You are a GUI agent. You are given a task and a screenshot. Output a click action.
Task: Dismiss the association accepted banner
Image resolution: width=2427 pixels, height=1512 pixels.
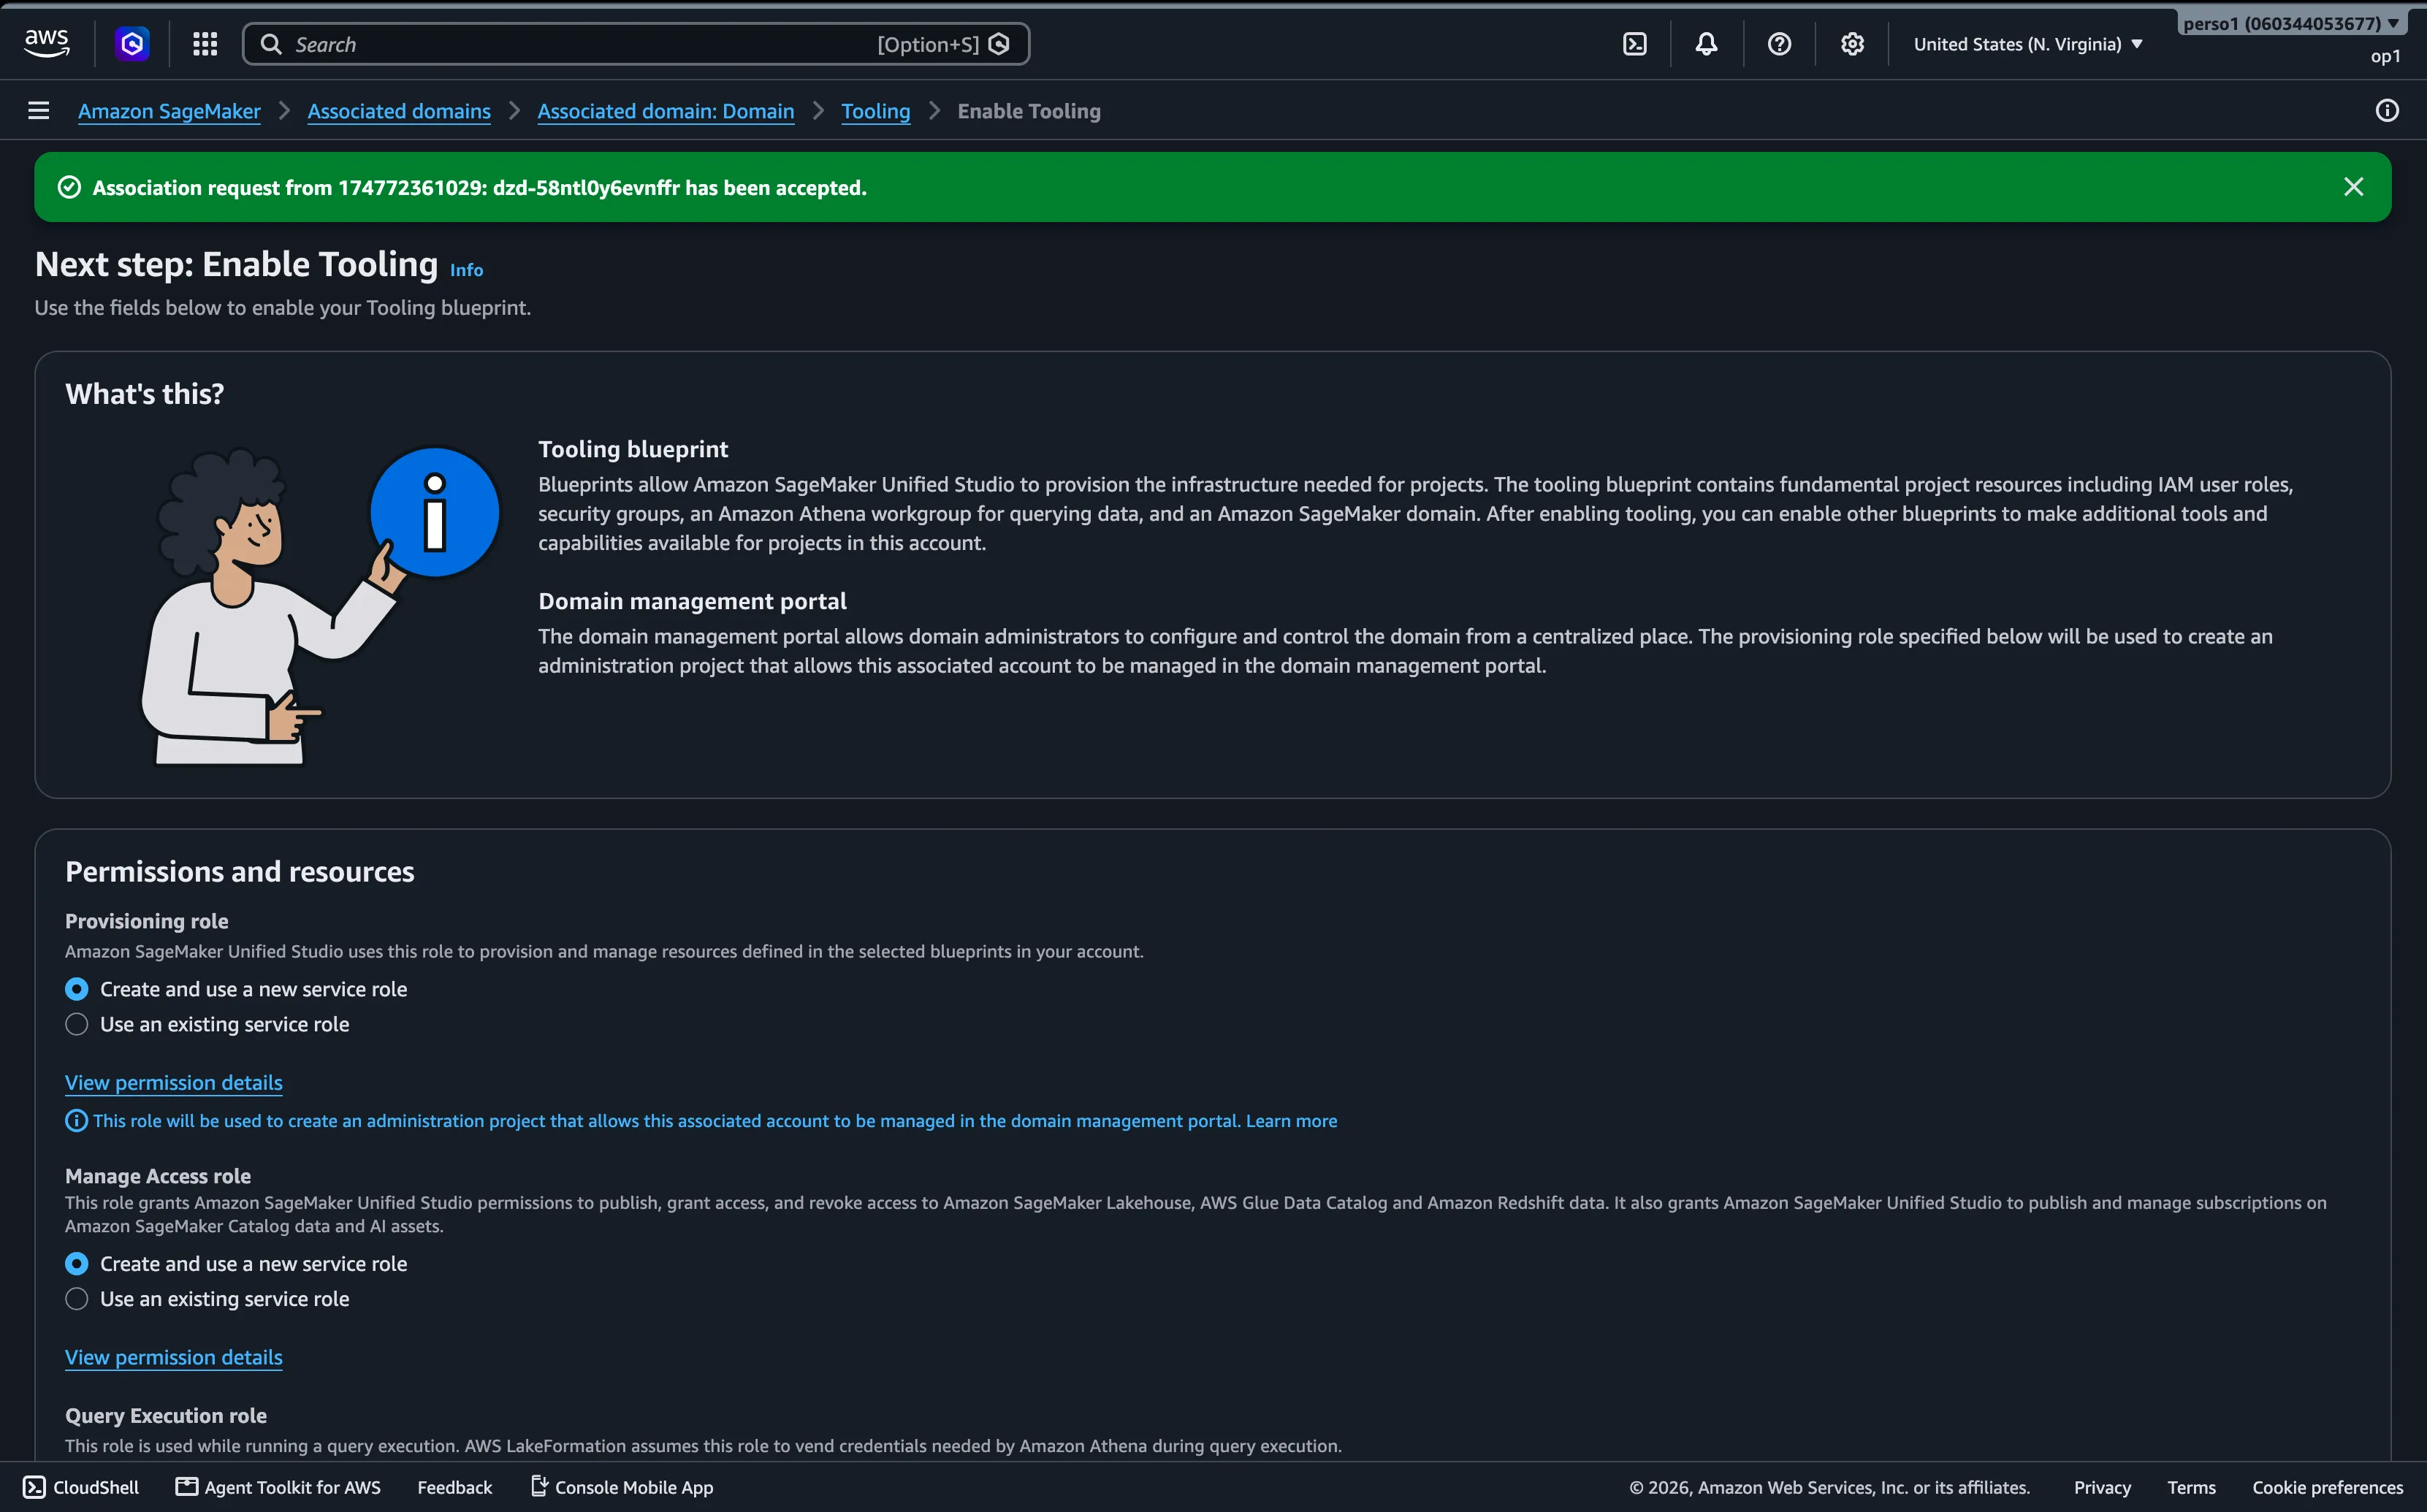2354,187
